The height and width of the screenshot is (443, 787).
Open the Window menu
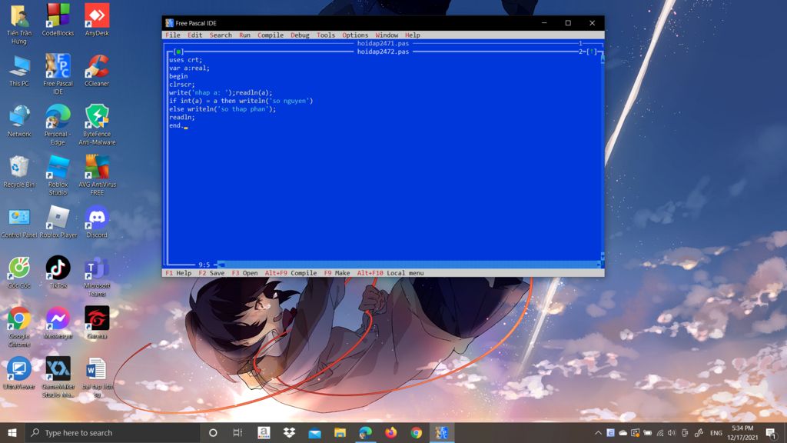click(387, 35)
